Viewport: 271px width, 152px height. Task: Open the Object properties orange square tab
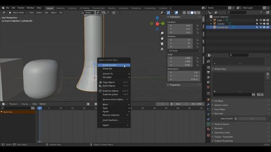point(208,100)
